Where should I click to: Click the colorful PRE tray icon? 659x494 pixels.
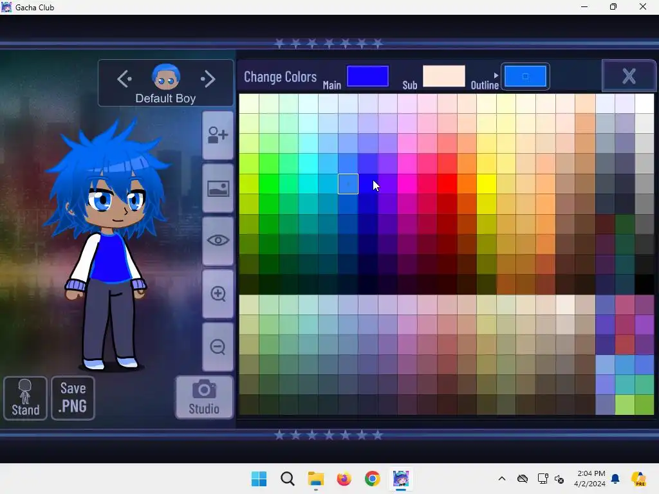pyautogui.click(x=638, y=479)
